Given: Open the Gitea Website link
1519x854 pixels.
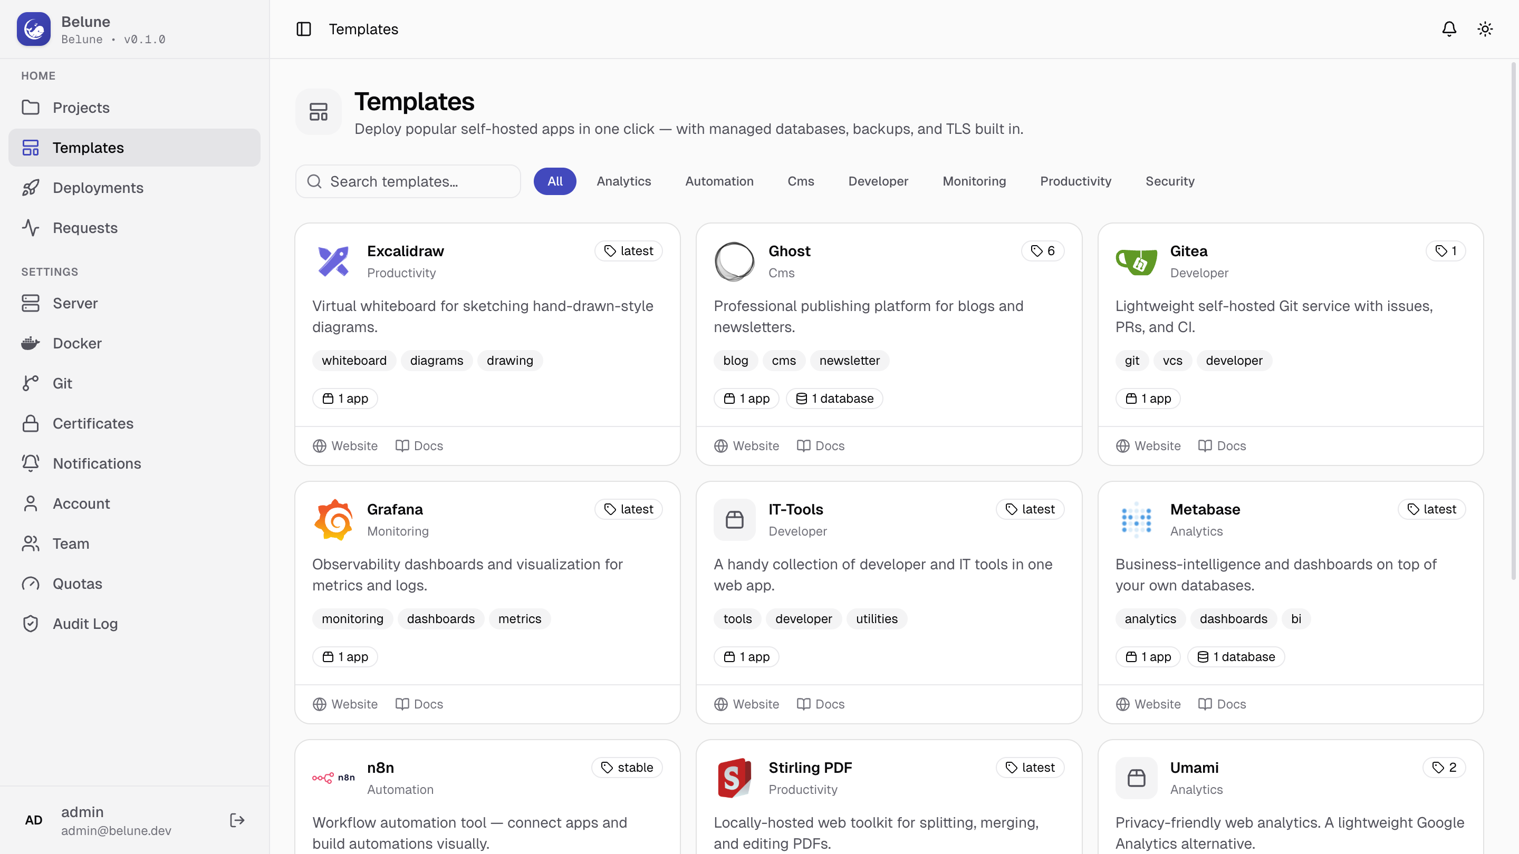Looking at the screenshot, I should 1148,445.
